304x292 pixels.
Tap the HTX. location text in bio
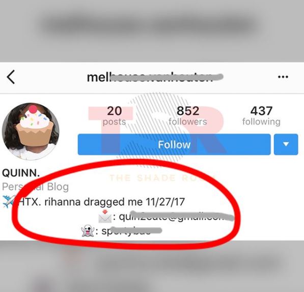30,202
